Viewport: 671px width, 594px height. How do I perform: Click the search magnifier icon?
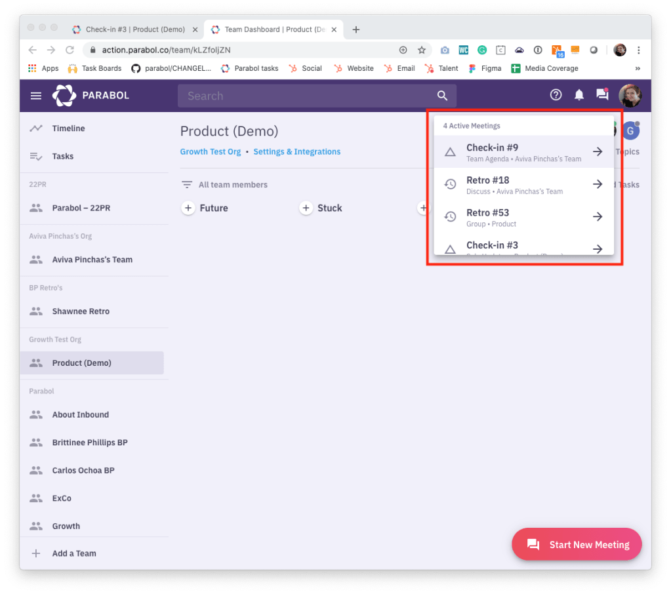click(442, 96)
